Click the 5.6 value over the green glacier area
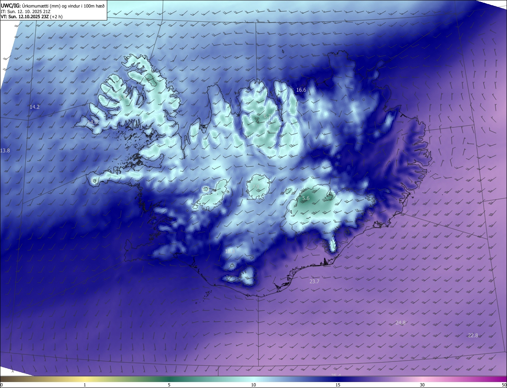Image resolution: width=507 pixels, height=388 pixels. point(306,198)
